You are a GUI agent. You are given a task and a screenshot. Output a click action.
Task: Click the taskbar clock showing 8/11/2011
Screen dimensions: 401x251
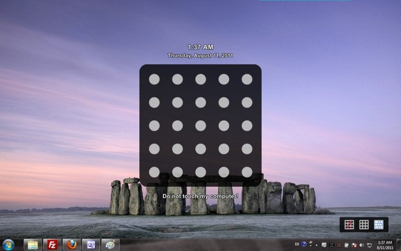coord(385,245)
